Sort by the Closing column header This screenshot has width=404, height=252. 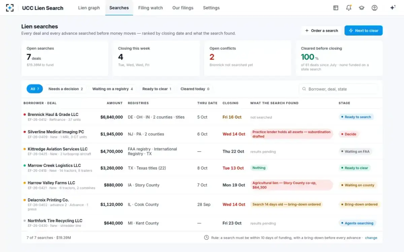230,103
